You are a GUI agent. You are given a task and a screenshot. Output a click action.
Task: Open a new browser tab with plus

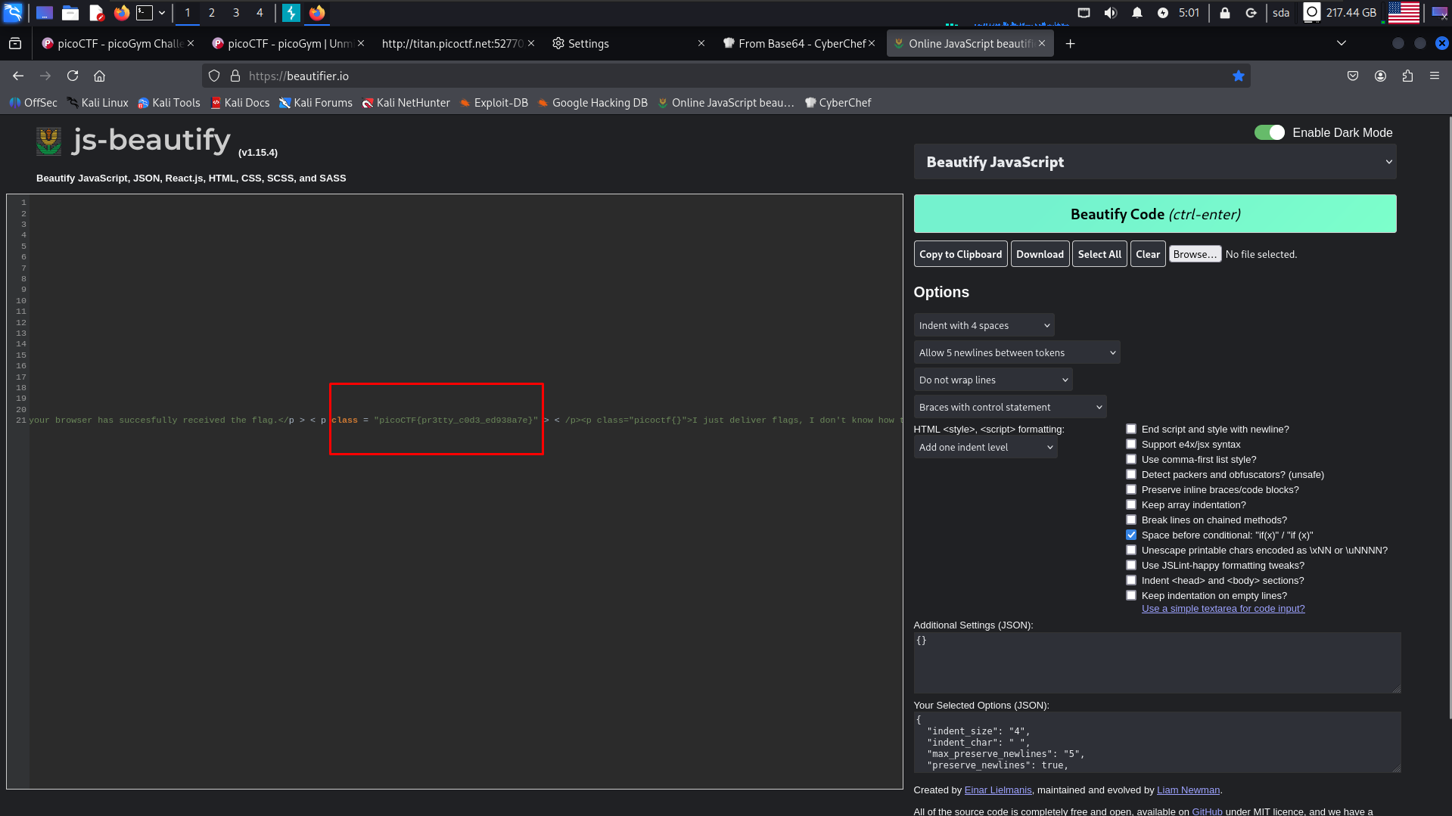(1070, 44)
